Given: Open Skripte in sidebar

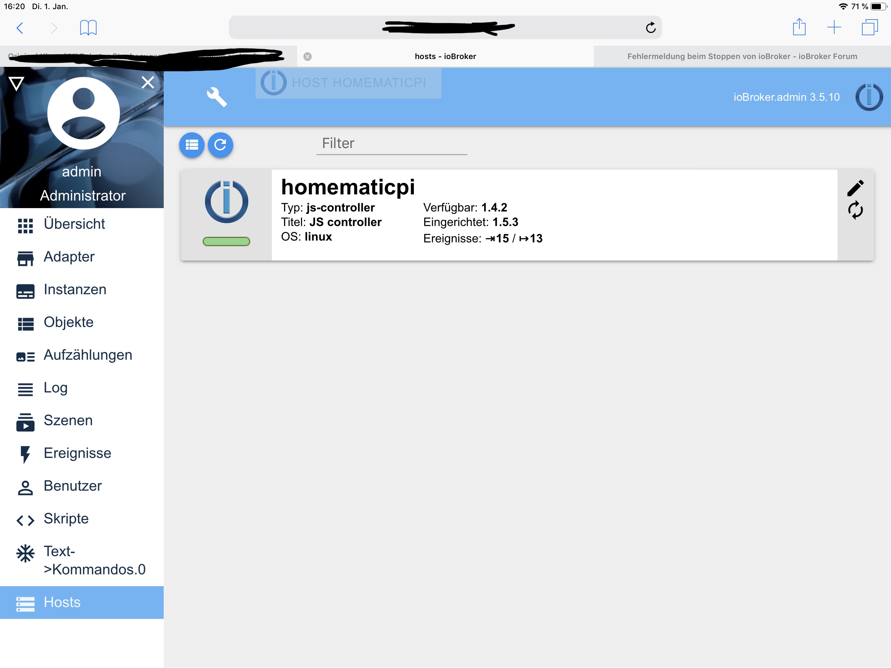Looking at the screenshot, I should coord(82,519).
